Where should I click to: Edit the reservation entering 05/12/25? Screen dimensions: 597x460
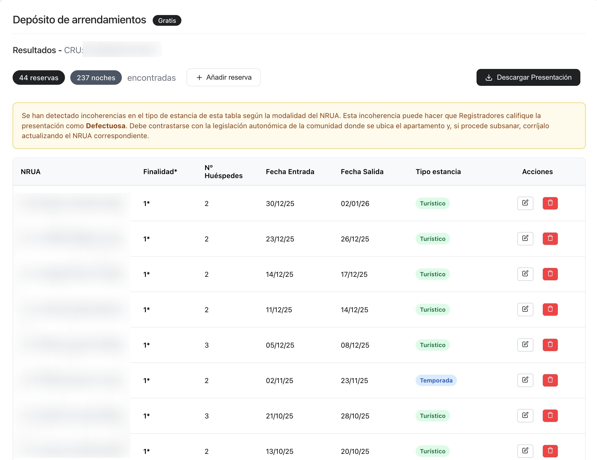click(x=525, y=345)
